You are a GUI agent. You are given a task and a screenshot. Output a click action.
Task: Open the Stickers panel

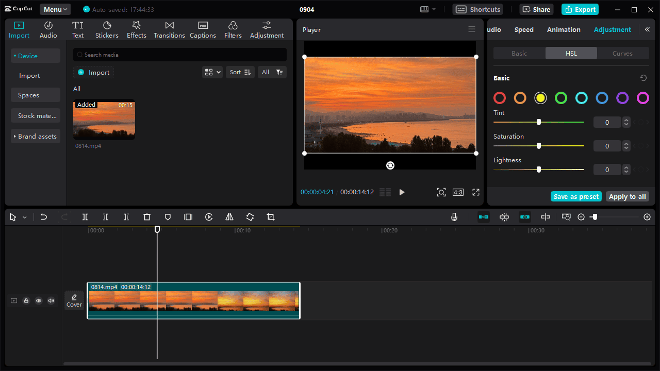(x=107, y=30)
